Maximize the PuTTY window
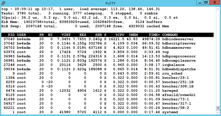The height and width of the screenshot is (116, 221). point(206,2)
